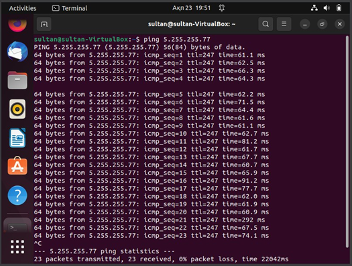
Task: Click the icmp_seq=3 time=66.3 ms line
Action: click(150, 71)
